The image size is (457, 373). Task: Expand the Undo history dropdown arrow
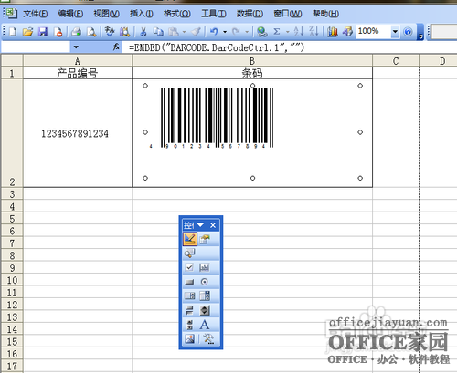point(225,32)
